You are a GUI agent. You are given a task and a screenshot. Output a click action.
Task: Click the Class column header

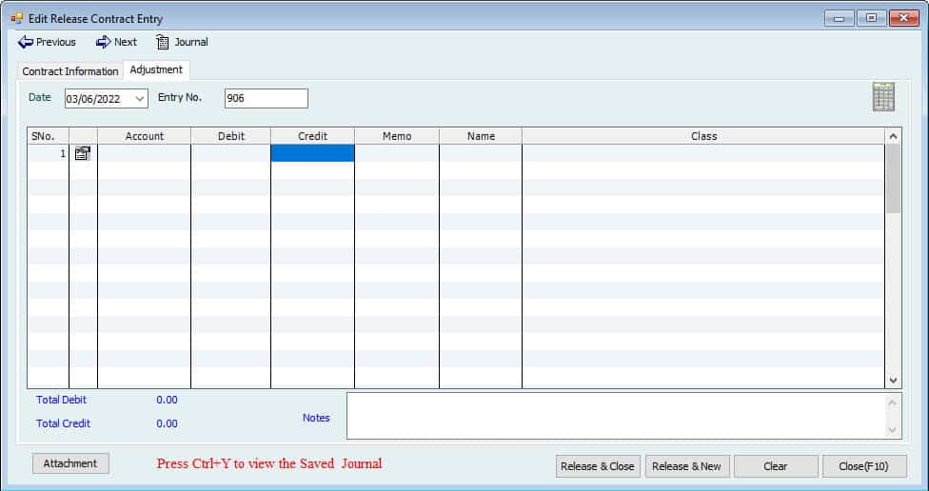703,136
